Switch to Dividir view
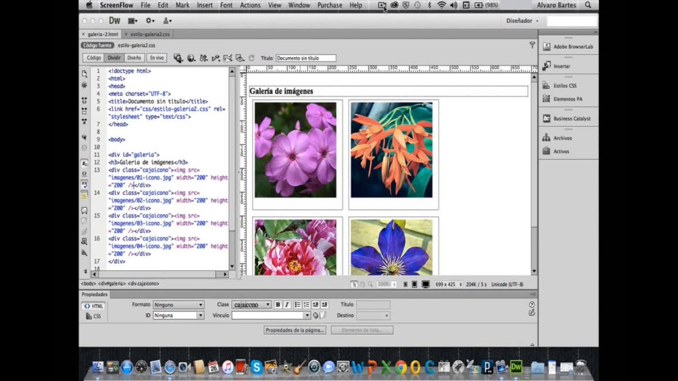Viewport: 678px width, 381px height. [x=114, y=58]
